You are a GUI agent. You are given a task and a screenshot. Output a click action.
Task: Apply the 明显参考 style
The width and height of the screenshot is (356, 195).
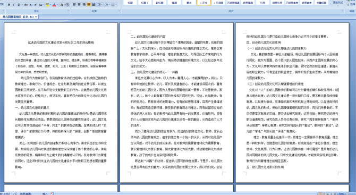click(x=307, y=3)
